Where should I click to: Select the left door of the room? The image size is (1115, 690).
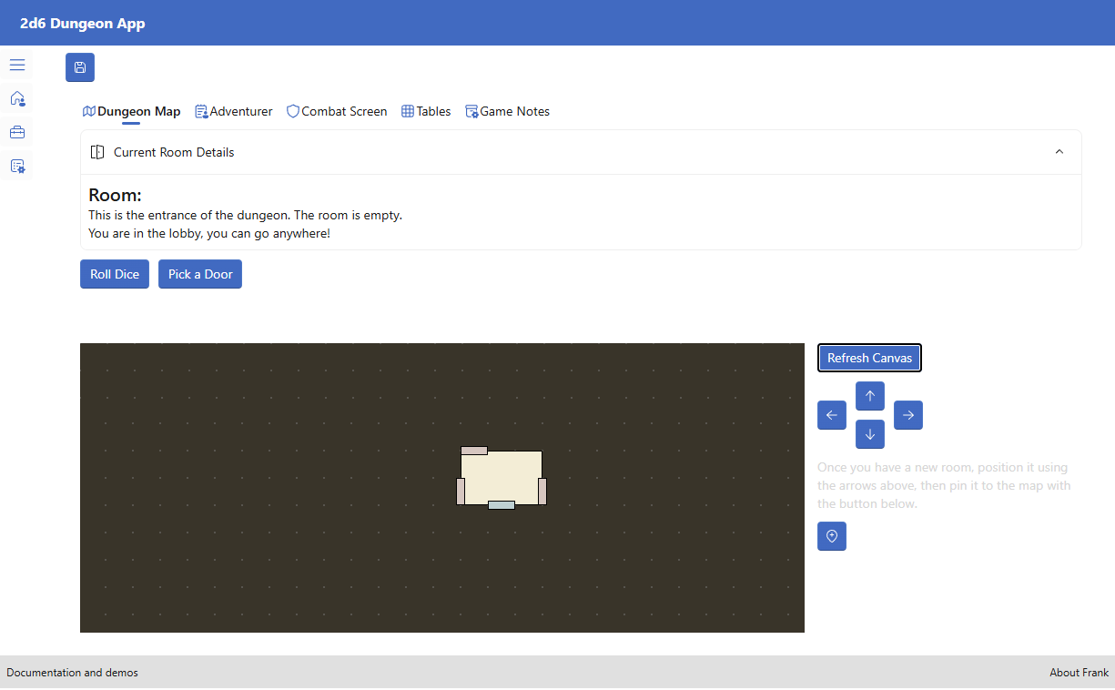[461, 491]
